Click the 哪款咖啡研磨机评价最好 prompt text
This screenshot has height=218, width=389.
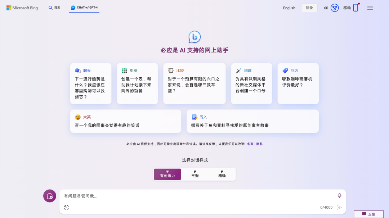click(x=297, y=82)
